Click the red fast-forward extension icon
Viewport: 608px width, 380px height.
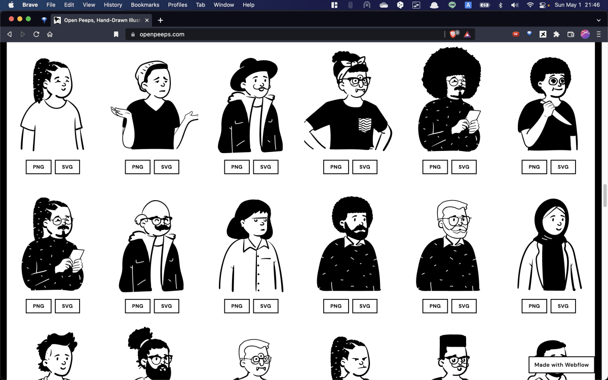point(516,34)
